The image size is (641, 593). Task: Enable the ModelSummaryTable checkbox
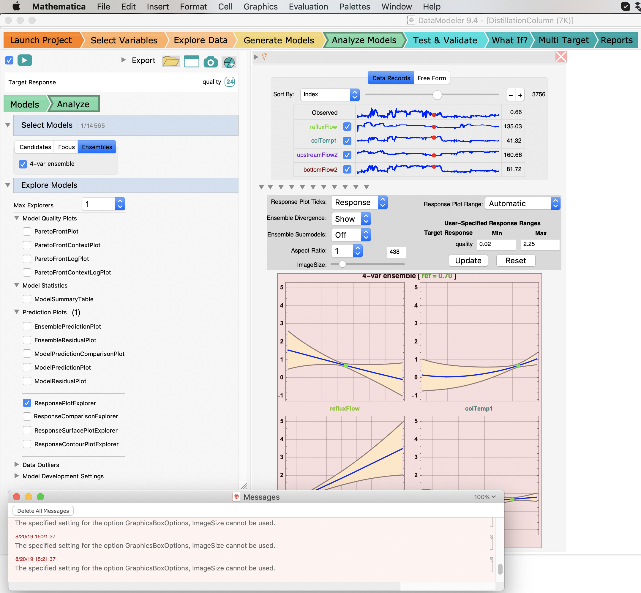[x=27, y=299]
